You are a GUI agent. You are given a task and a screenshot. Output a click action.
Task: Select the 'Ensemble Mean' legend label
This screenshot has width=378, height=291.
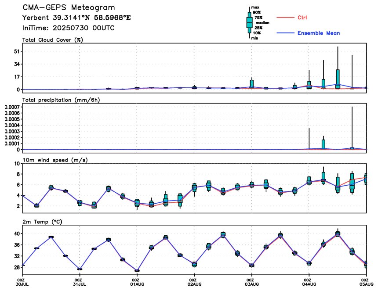coord(319,33)
